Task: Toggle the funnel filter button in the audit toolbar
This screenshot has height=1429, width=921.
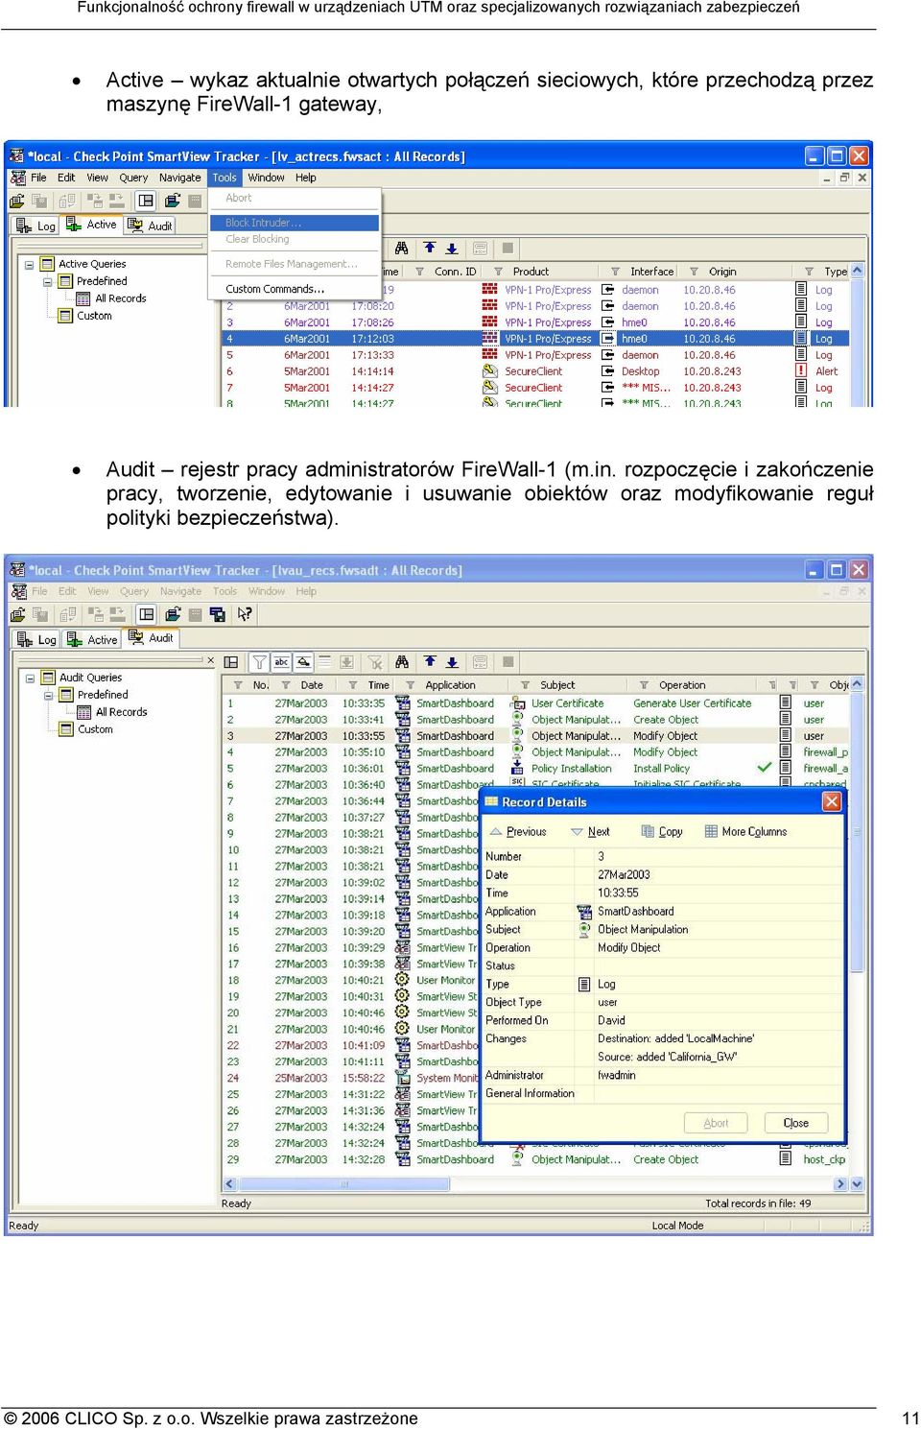Action: (259, 662)
